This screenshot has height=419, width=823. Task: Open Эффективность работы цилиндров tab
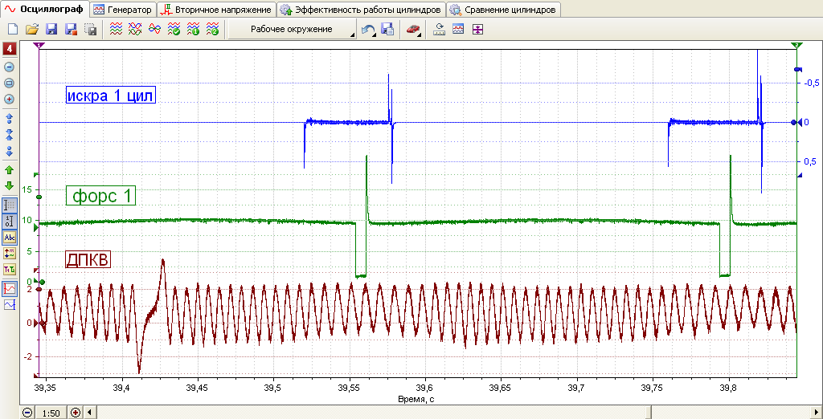tap(361, 10)
